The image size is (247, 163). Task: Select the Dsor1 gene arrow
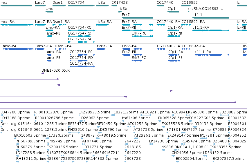(x=59, y=6)
